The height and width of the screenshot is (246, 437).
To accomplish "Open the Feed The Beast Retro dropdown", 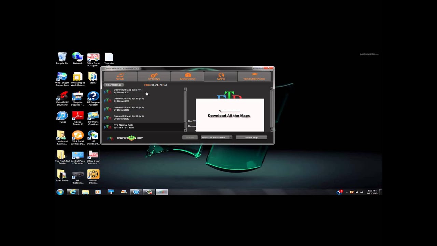I will click(216, 137).
